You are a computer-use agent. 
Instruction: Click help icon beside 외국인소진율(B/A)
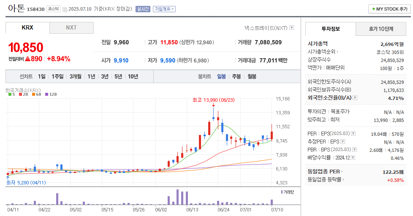point(355,97)
